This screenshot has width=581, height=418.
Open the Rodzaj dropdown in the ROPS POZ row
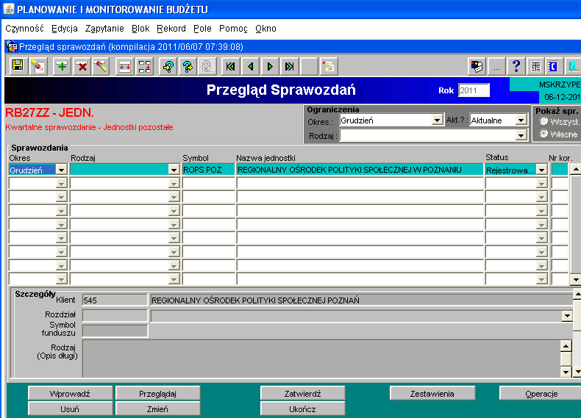coord(174,170)
